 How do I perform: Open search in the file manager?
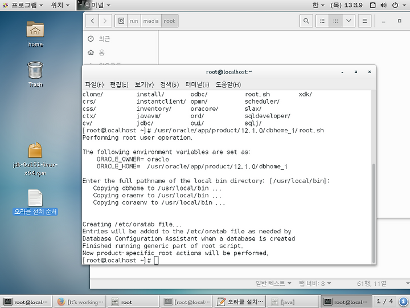point(306,21)
